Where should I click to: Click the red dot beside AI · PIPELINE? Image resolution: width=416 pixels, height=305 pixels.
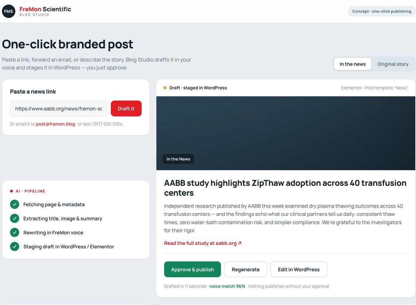(11, 191)
